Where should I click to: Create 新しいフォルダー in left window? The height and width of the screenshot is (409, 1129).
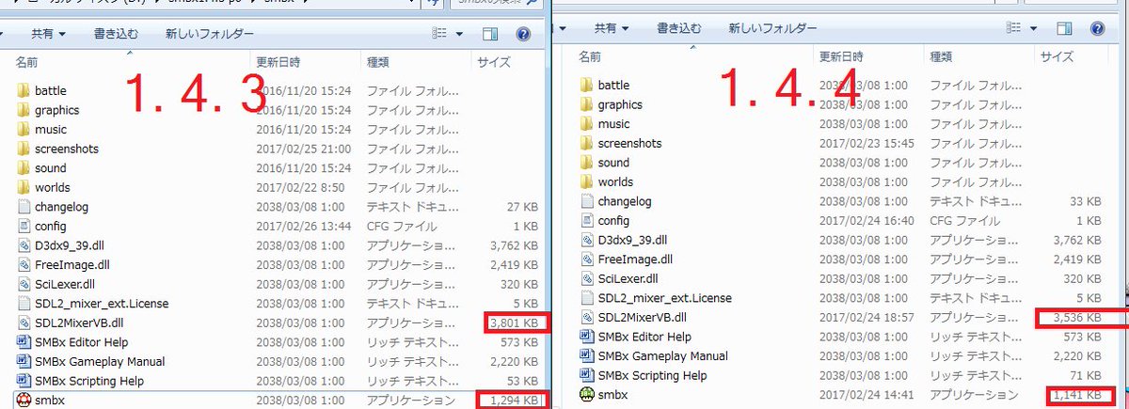pos(209,34)
